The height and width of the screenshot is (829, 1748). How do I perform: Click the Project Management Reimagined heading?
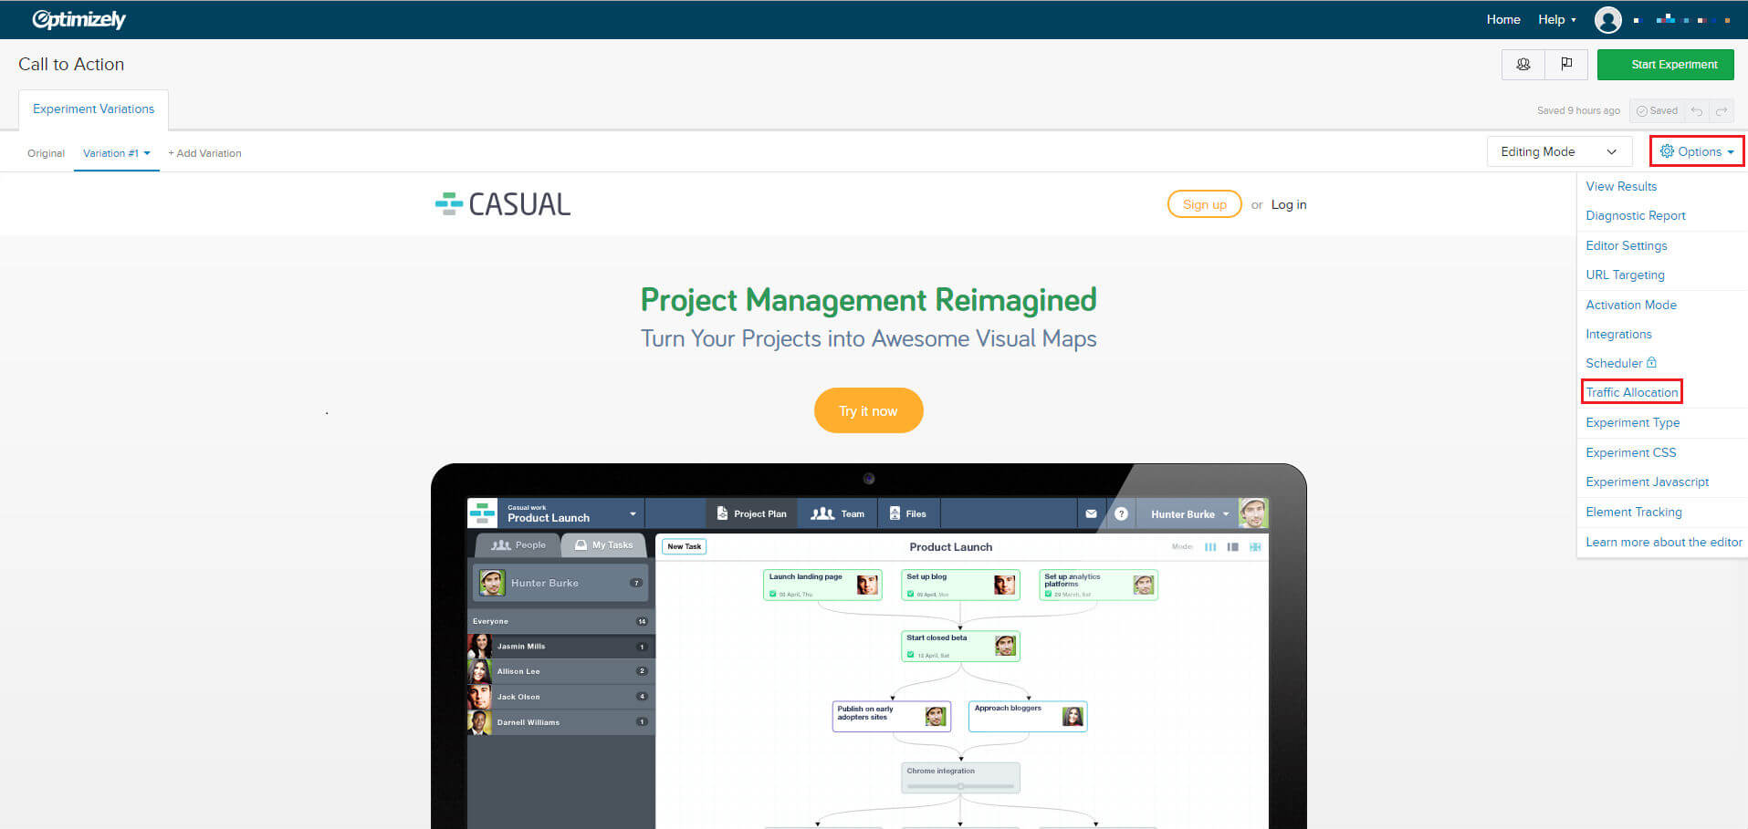tap(868, 299)
